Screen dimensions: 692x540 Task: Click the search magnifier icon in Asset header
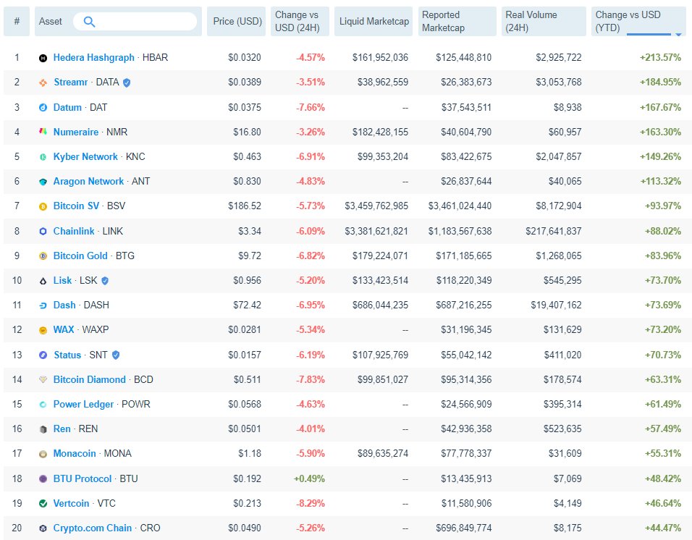pyautogui.click(x=89, y=22)
